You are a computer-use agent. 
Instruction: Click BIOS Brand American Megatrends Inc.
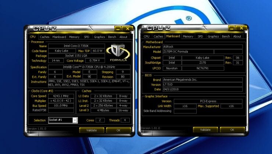click(203, 80)
